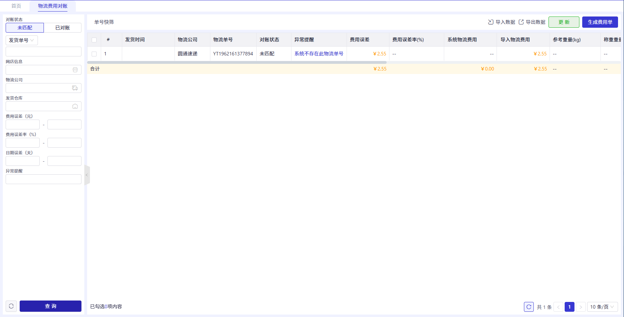Viewport: 624px width, 317px height.
Task: Click the import data icon
Action: pyautogui.click(x=491, y=22)
